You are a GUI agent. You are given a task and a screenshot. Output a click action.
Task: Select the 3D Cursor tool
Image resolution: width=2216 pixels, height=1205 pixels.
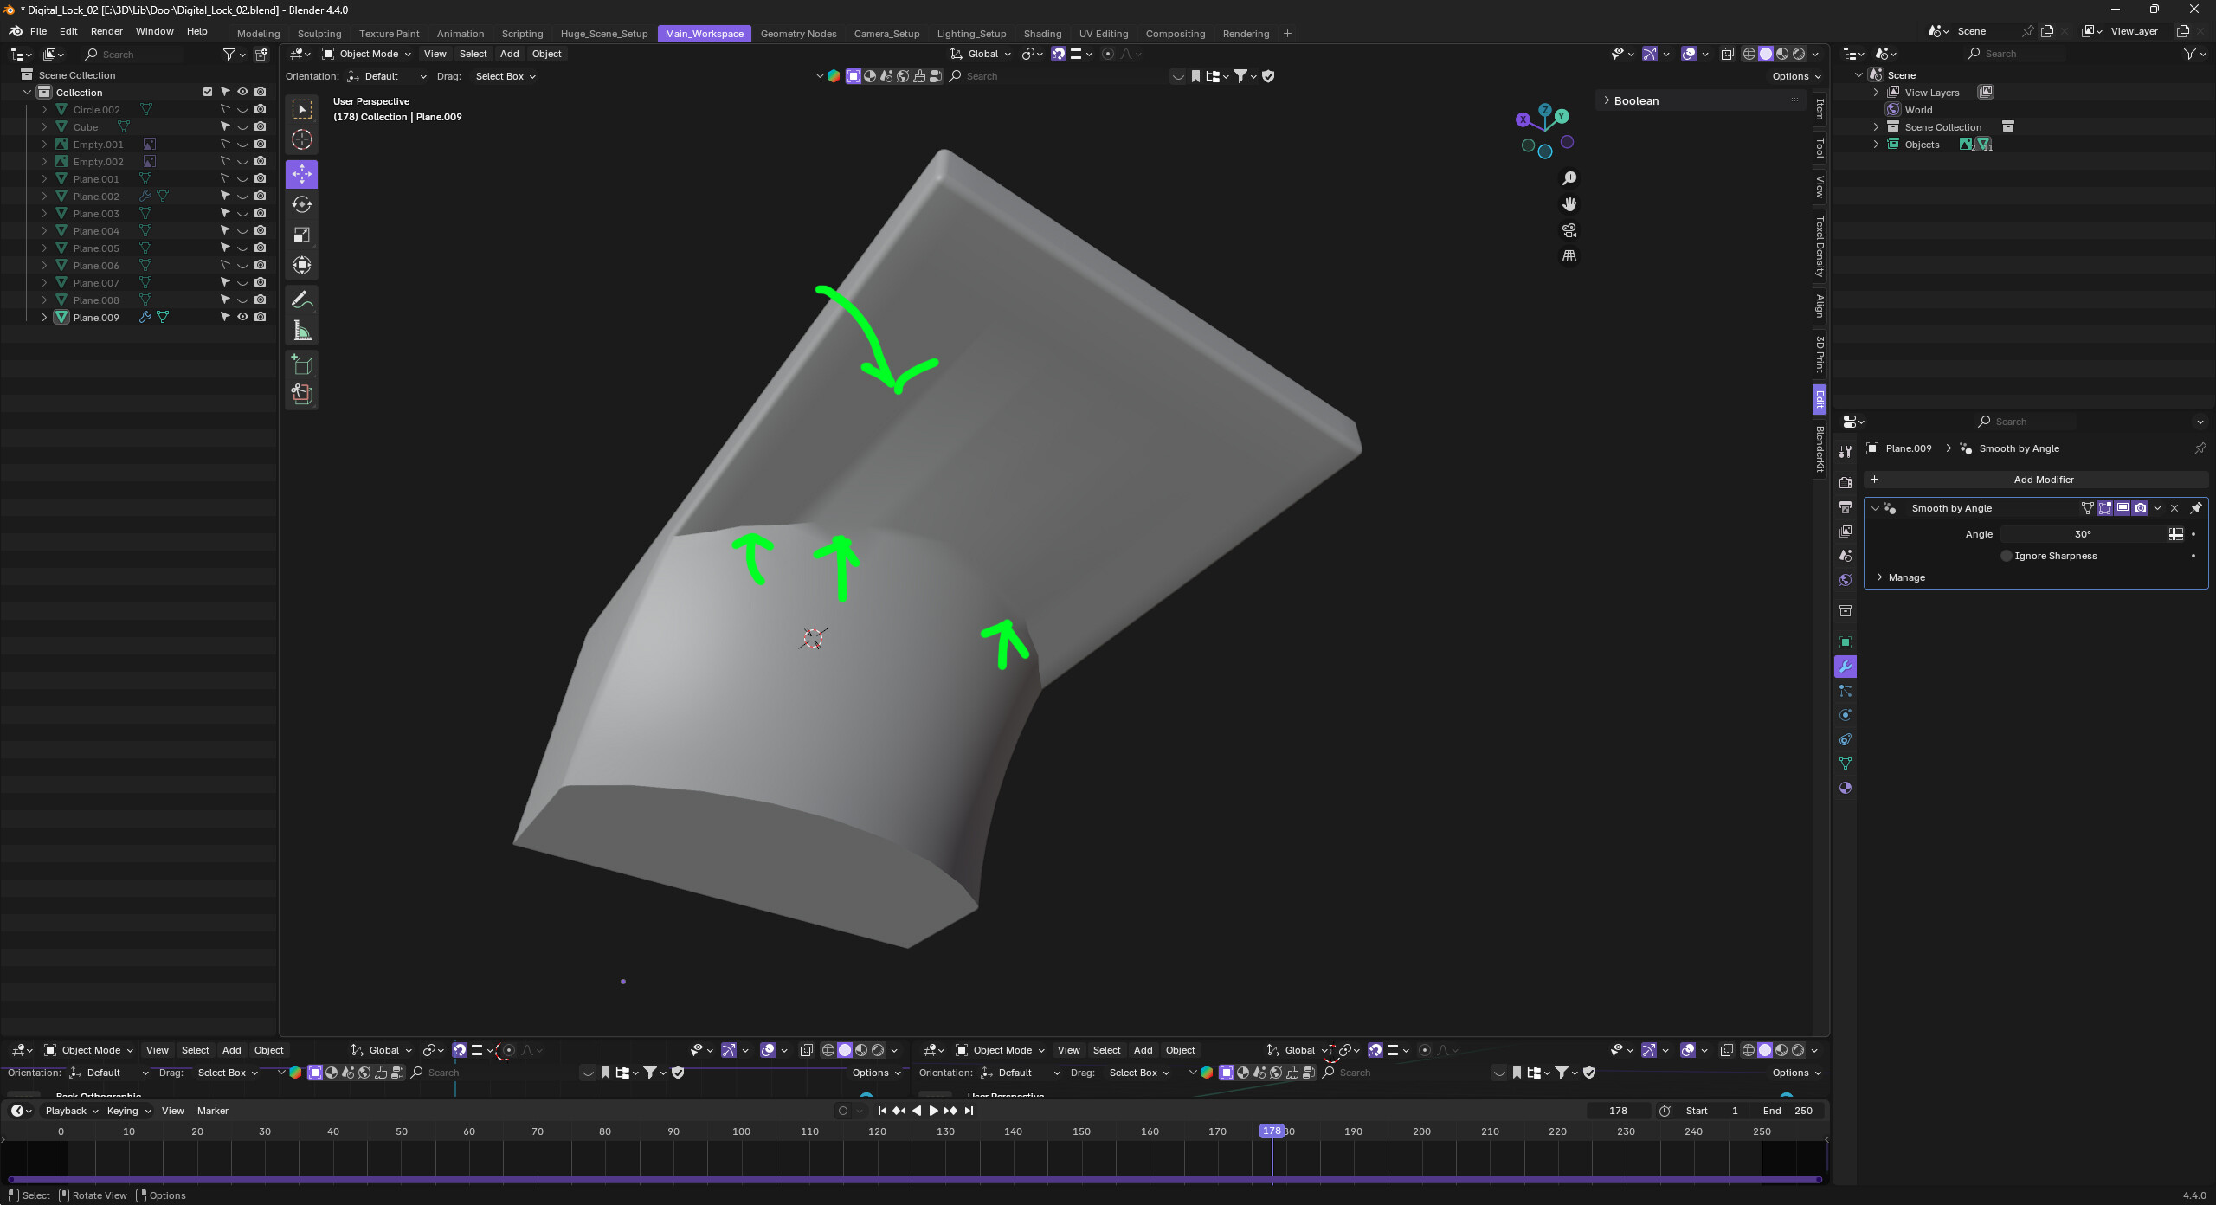[301, 139]
